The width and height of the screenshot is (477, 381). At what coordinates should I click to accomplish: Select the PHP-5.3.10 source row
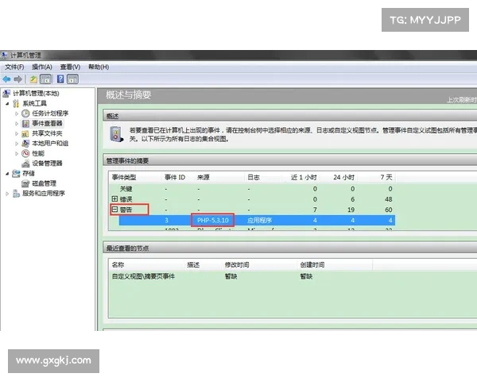[x=257, y=221]
